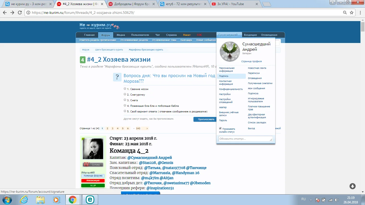Click the Не-курим.ру site logo
Screen dimensions: 365x205
(99, 26)
